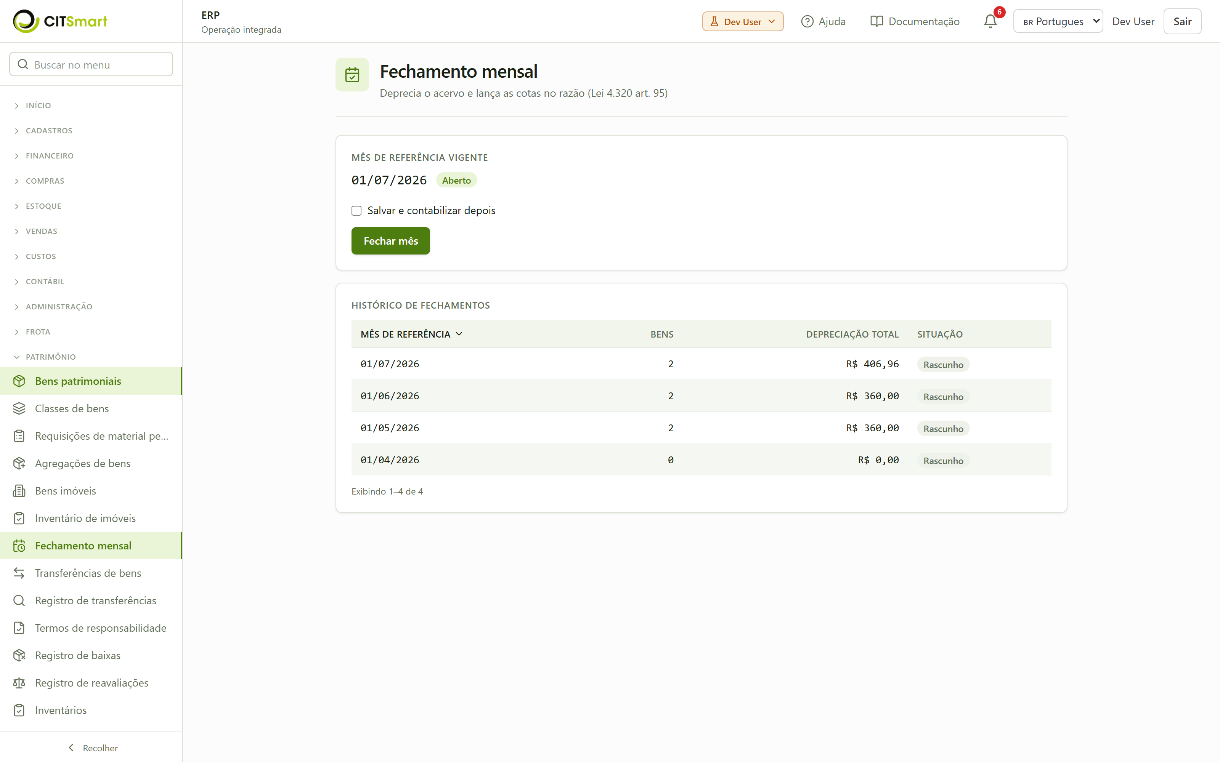Click the Registro de baixas icon

pos(19,655)
